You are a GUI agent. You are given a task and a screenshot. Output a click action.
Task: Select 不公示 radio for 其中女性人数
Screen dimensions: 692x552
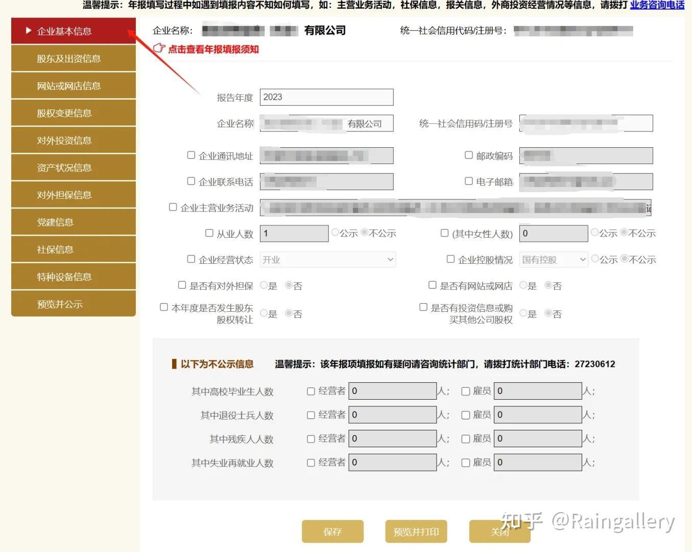[x=624, y=233]
